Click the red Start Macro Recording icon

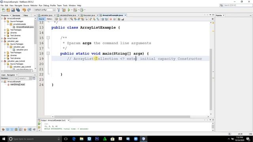click(x=111, y=19)
